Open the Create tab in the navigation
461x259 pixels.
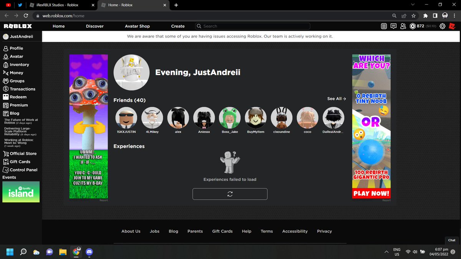[x=178, y=26]
